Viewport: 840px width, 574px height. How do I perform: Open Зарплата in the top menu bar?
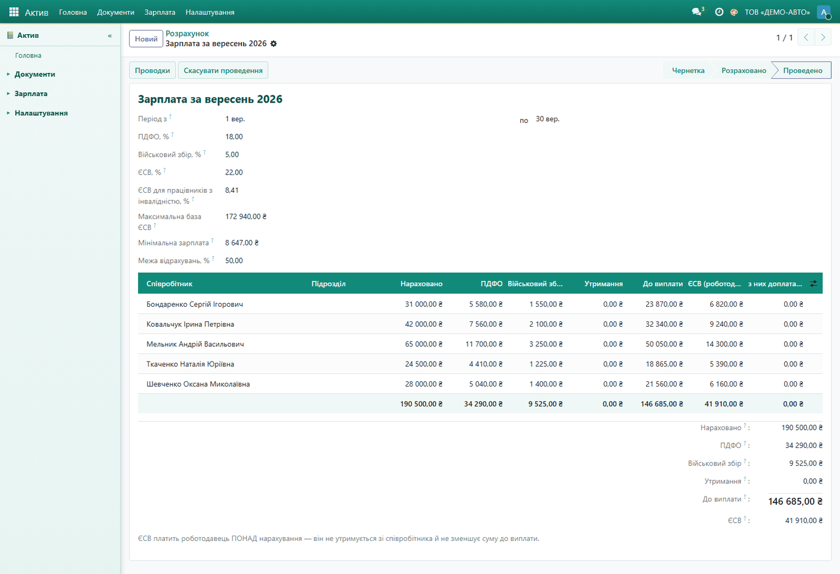pos(160,12)
